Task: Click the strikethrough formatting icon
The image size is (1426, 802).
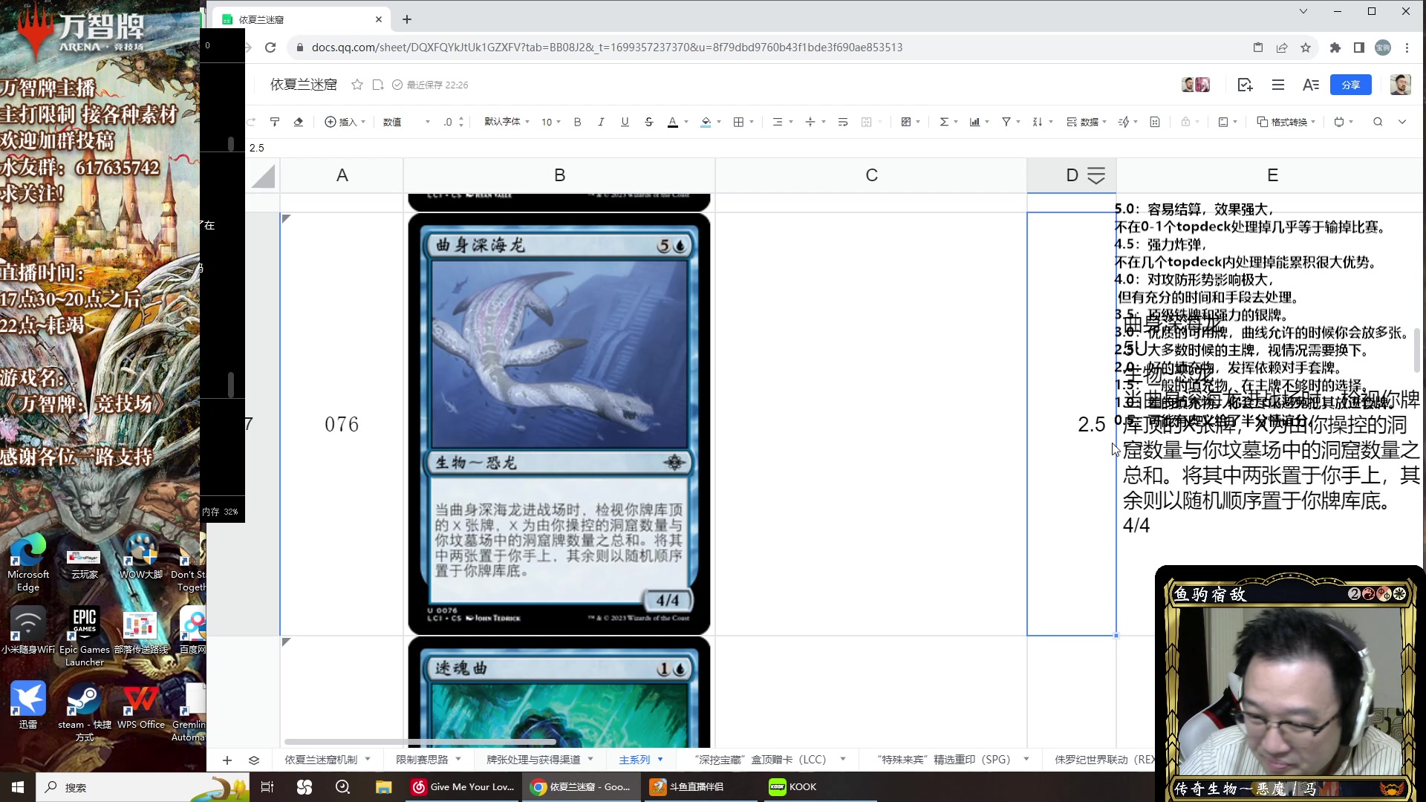Action: (x=648, y=122)
